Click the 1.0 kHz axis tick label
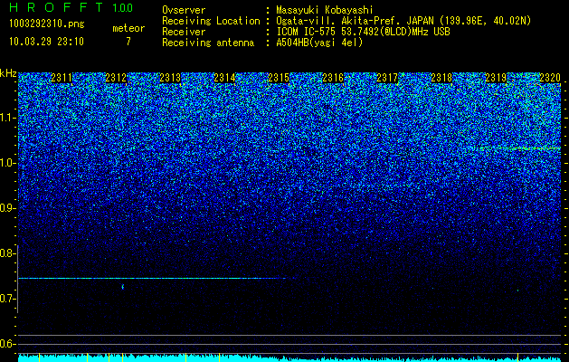 coord(8,163)
